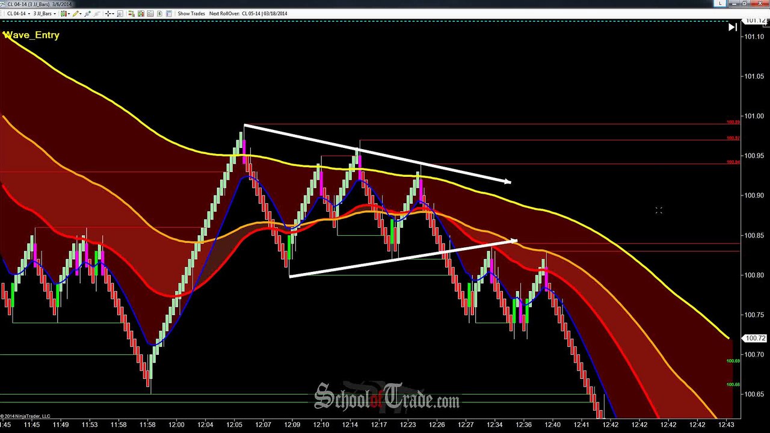Click the 101.10 price axis label
This screenshot has width=770, height=433.
[754, 37]
